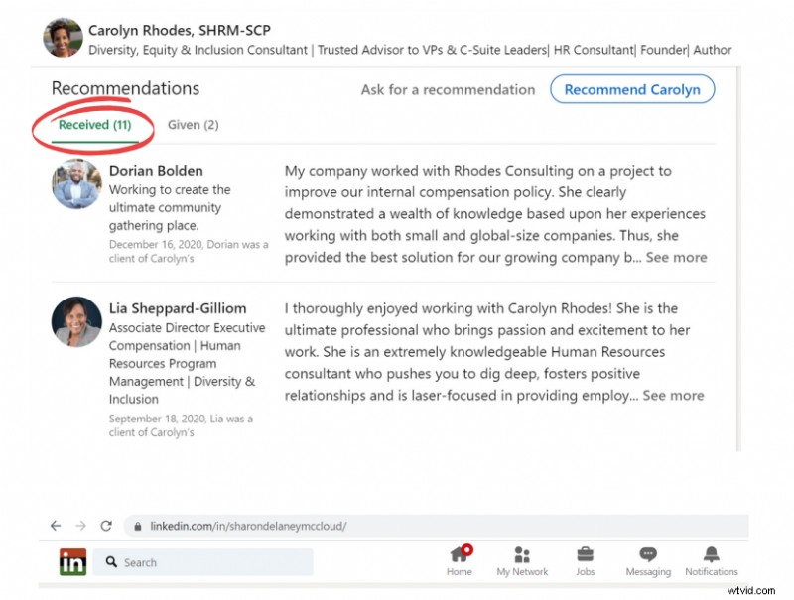
Task: Open the Jobs briefcase icon
Action: pos(585,555)
